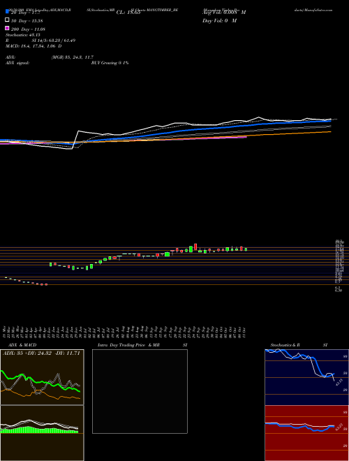Select the '50 Day = 15.38' legend text
349x461 pixels.
[x=27, y=20]
